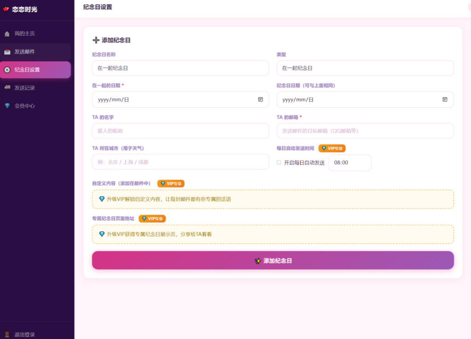Submit the pink 添加纪念日 button
The height and width of the screenshot is (339, 471).
click(x=273, y=260)
